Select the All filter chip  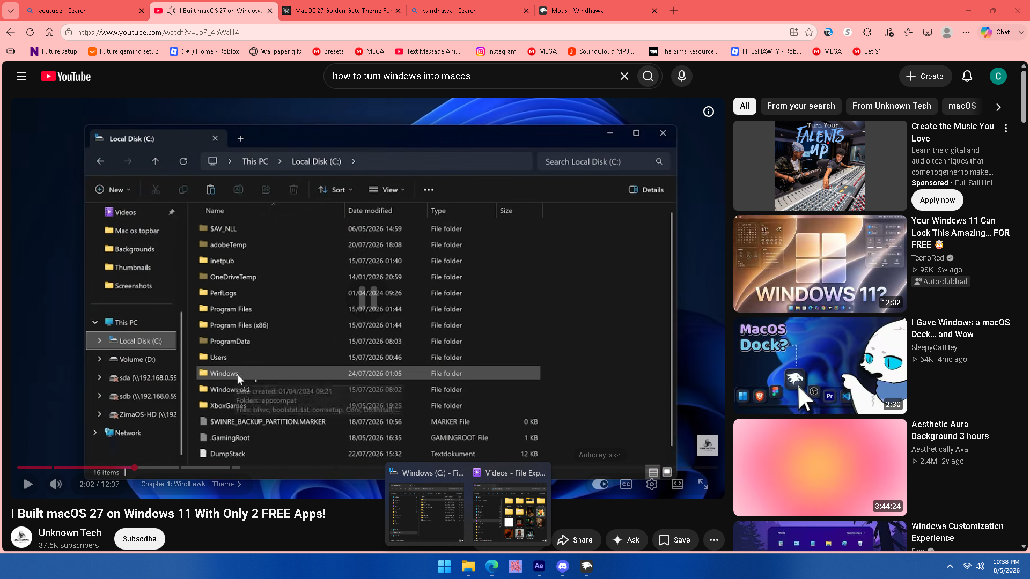pos(745,106)
